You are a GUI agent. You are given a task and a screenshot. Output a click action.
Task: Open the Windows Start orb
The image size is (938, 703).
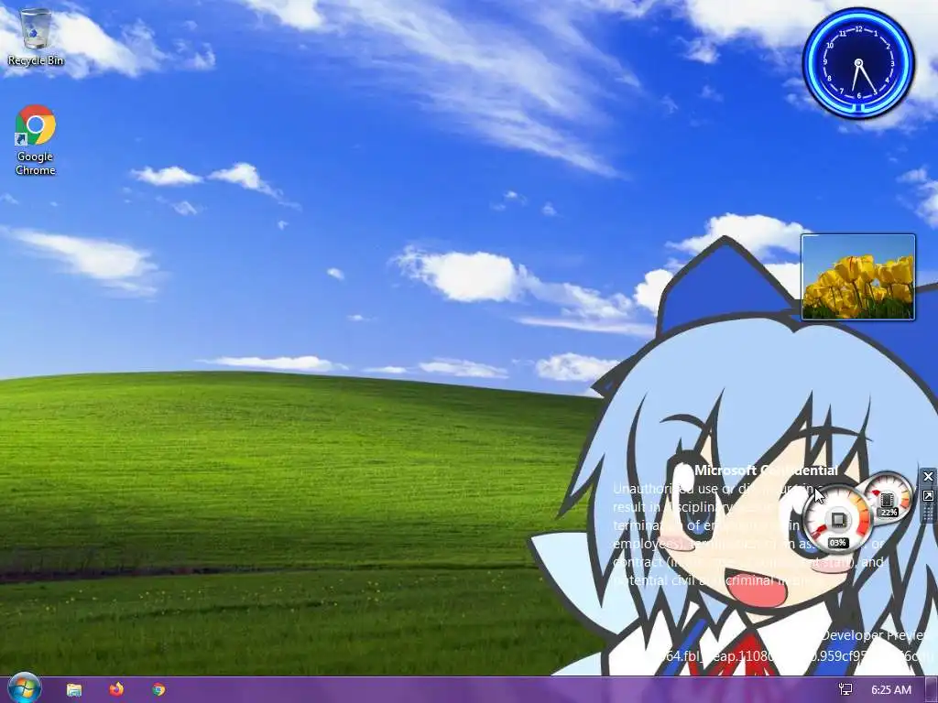pos(23,688)
